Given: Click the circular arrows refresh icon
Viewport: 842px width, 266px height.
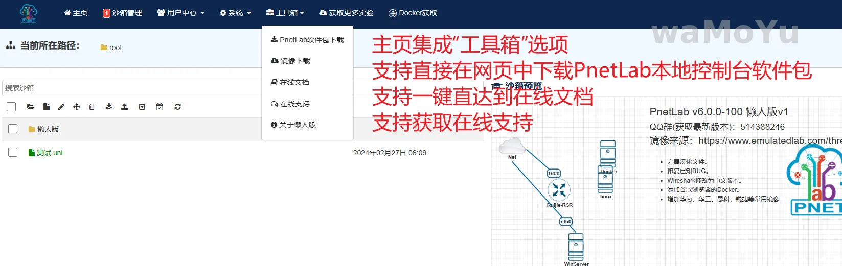Looking at the screenshot, I should (177, 107).
